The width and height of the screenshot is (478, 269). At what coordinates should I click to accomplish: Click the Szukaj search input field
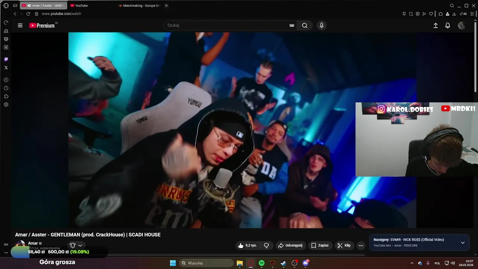click(226, 25)
